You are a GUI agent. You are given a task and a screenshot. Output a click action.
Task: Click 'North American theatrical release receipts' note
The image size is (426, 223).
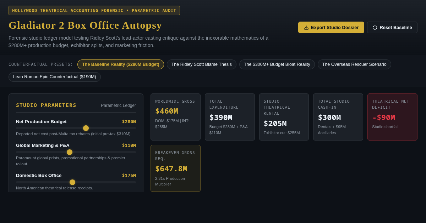pyautogui.click(x=54, y=188)
